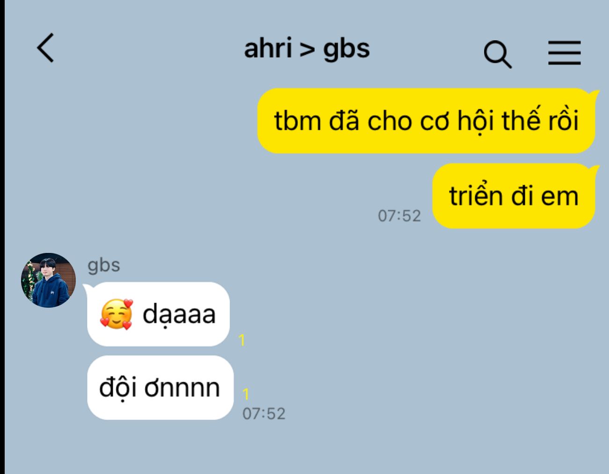
Task: Tap the chat title 'ahri > gbs'
Action: point(307,48)
